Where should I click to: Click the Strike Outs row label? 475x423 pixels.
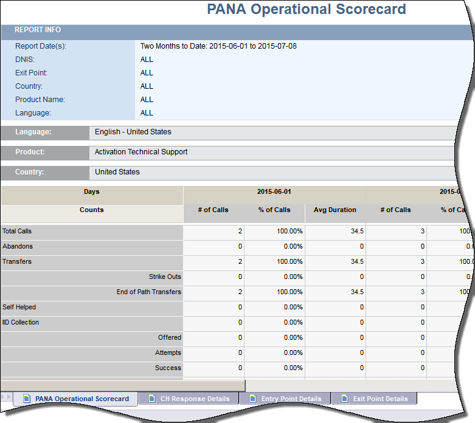pos(165,277)
